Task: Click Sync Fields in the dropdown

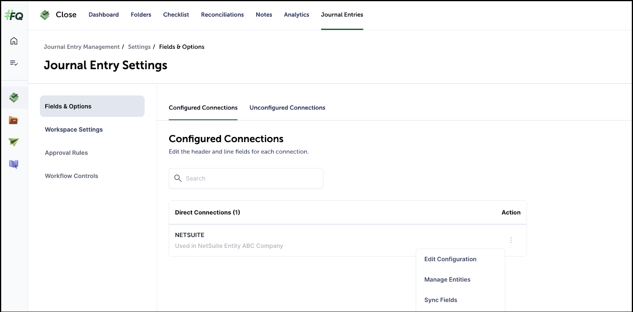Action: 441,300
